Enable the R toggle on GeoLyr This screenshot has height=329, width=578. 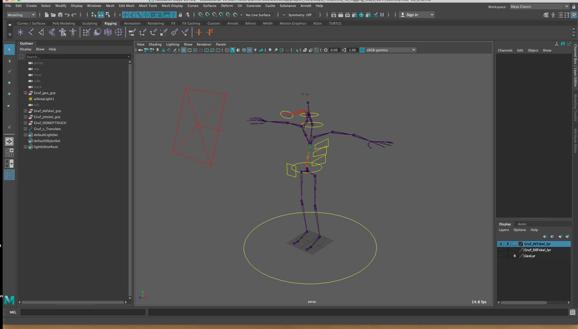point(514,256)
